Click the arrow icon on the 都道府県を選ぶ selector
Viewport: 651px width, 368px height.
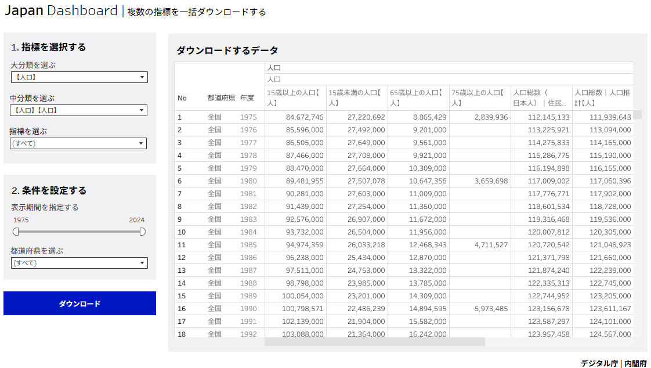[143, 262]
